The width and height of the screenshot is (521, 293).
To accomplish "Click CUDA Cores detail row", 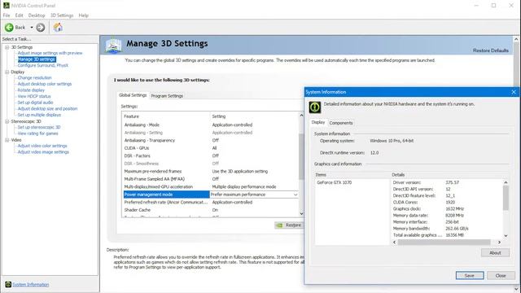I will click(x=447, y=203).
